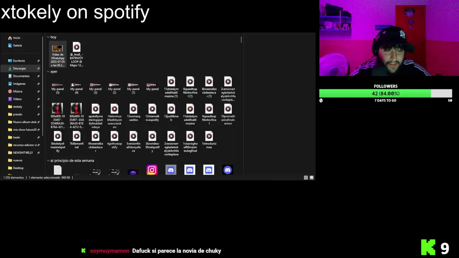Open the Descargas folder in sidebar
The width and height of the screenshot is (459, 258).
tap(20, 68)
